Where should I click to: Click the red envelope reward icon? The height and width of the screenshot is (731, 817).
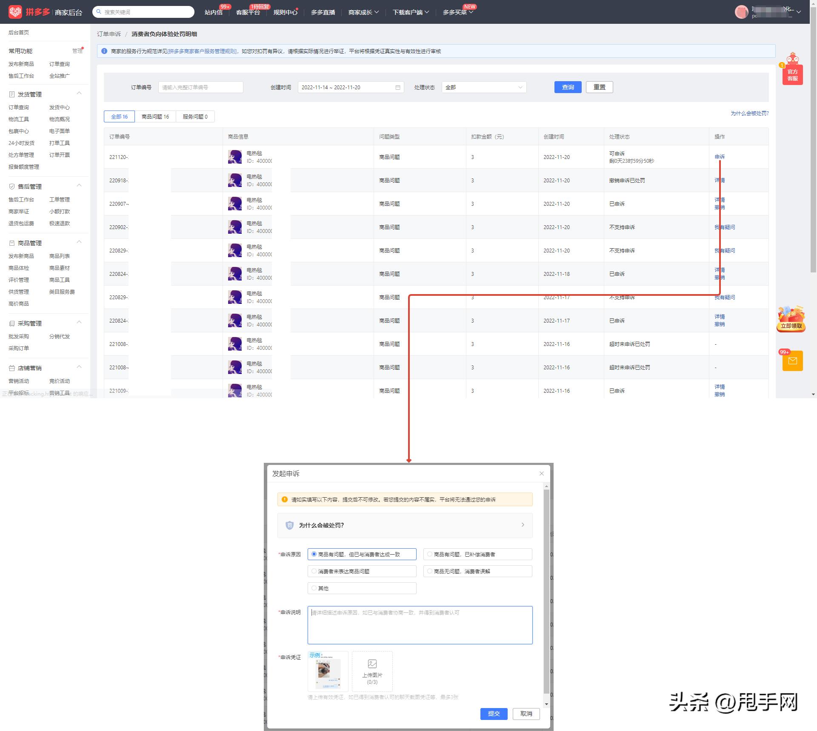point(791,318)
